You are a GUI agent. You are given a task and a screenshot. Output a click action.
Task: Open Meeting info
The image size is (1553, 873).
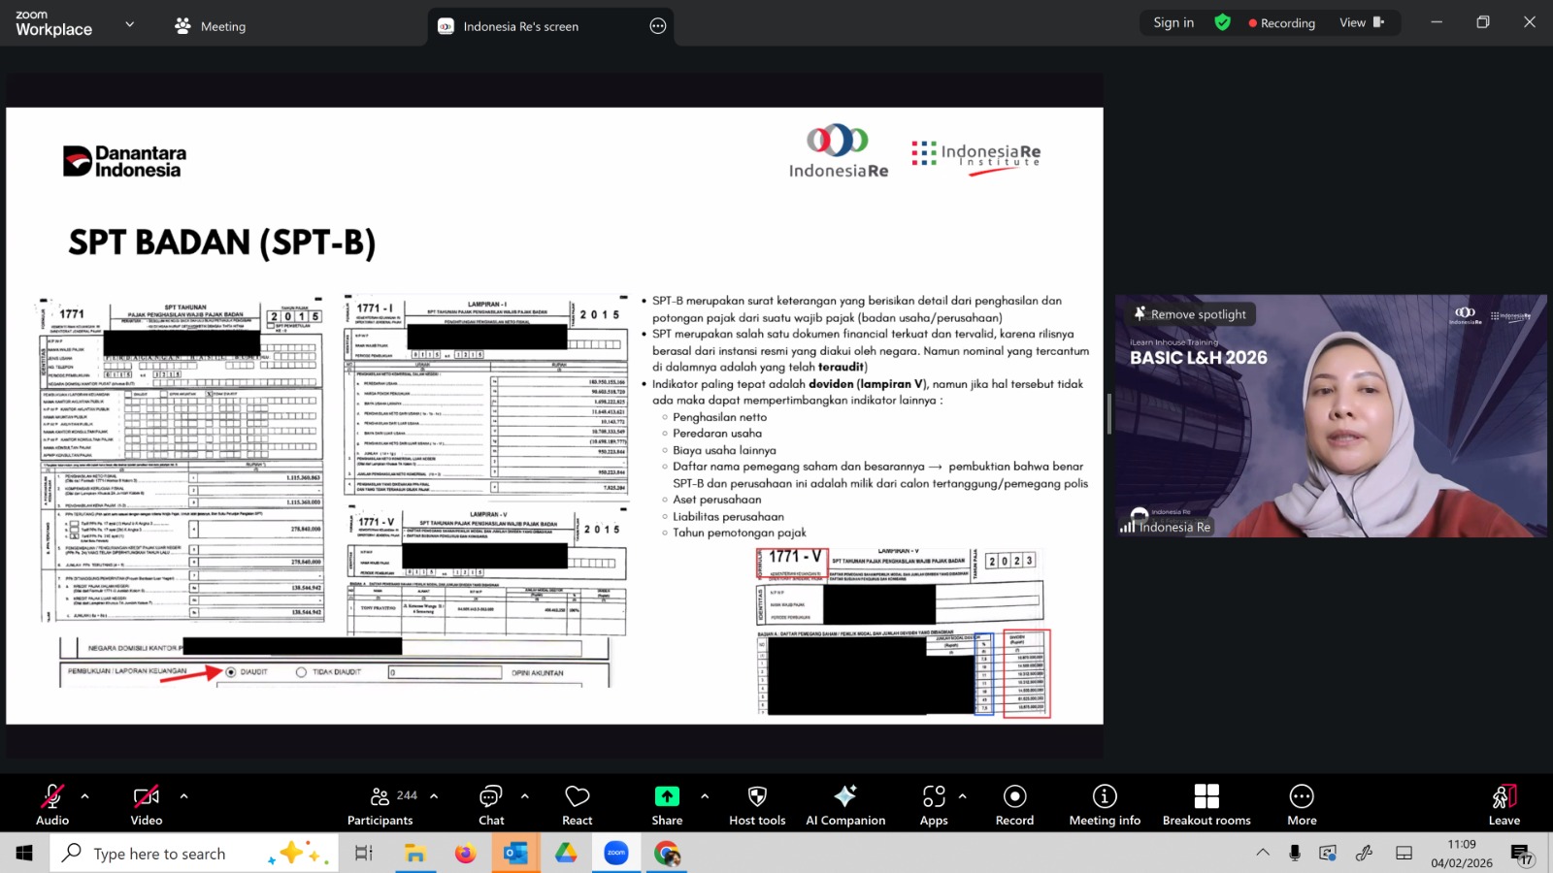click(x=1105, y=805)
